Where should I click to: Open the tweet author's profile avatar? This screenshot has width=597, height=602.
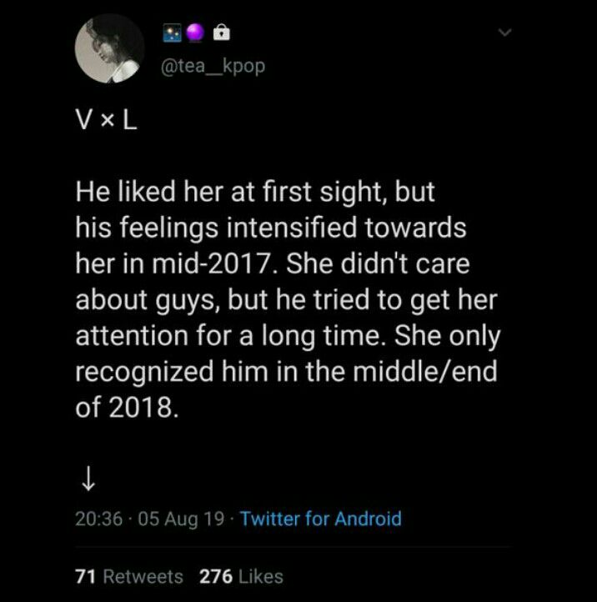pyautogui.click(x=109, y=48)
